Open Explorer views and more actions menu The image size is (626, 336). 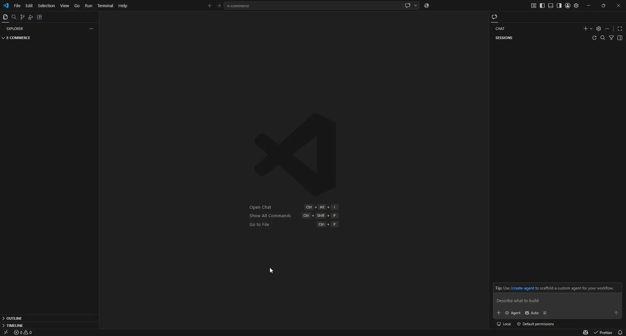91,29
